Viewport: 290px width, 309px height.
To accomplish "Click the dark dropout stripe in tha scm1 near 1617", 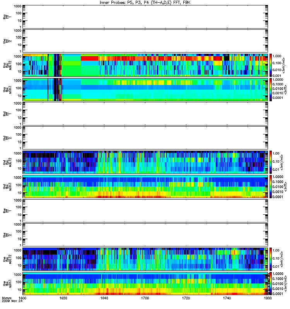I will pyautogui.click(x=56, y=90).
